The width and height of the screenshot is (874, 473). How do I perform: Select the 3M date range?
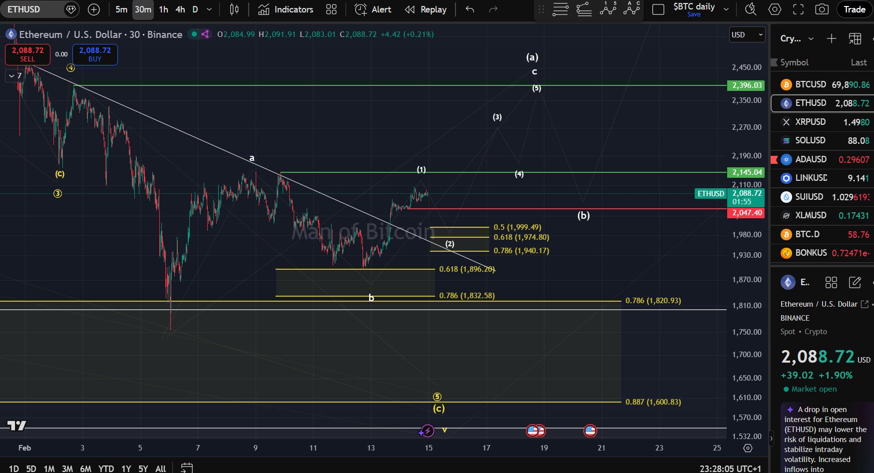[67, 469]
